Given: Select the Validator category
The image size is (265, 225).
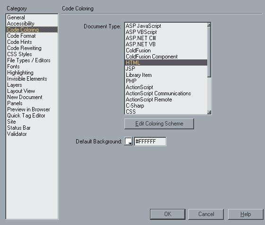Looking at the screenshot, I should point(32,134).
